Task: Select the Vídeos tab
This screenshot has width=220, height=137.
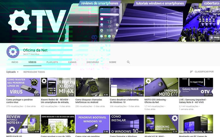Action: click(32, 62)
